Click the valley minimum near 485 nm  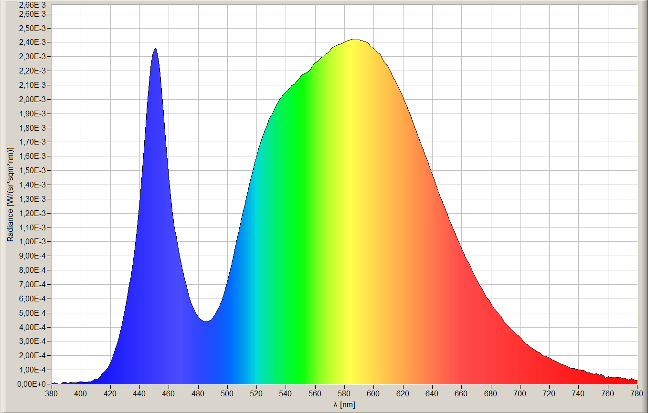pyautogui.click(x=206, y=321)
